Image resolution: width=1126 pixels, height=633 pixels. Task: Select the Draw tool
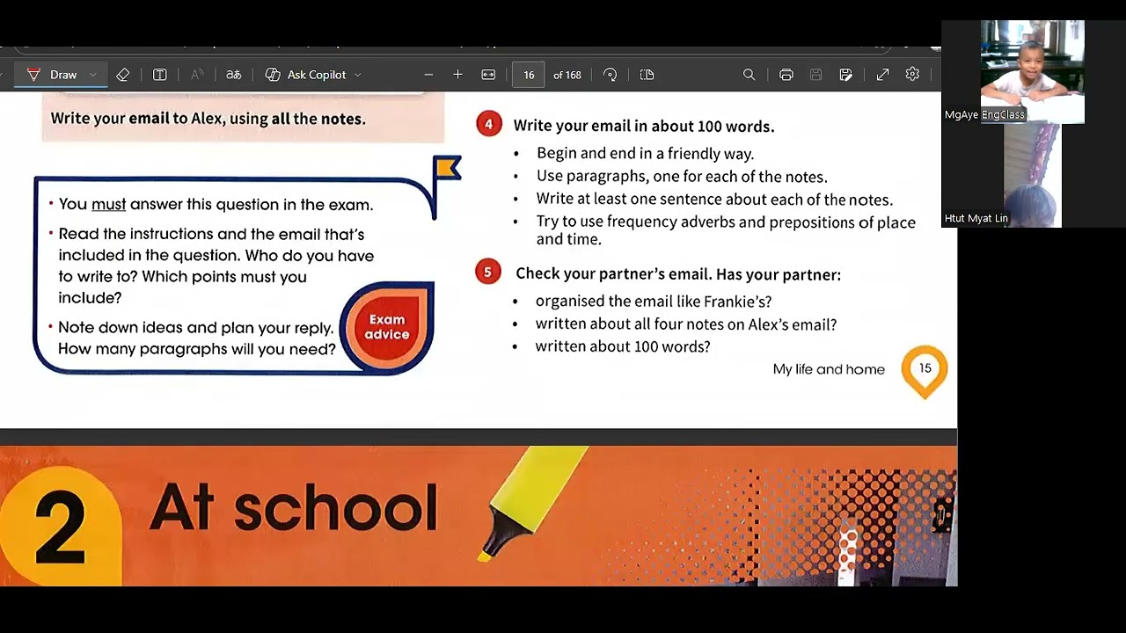click(x=53, y=75)
